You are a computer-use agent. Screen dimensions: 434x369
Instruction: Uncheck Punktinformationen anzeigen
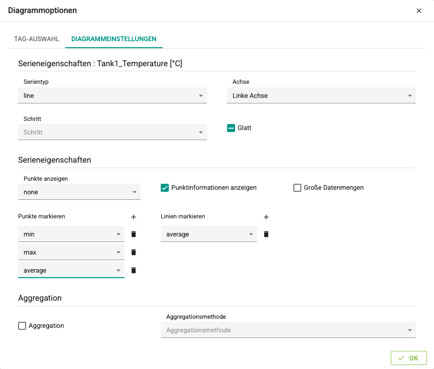165,188
